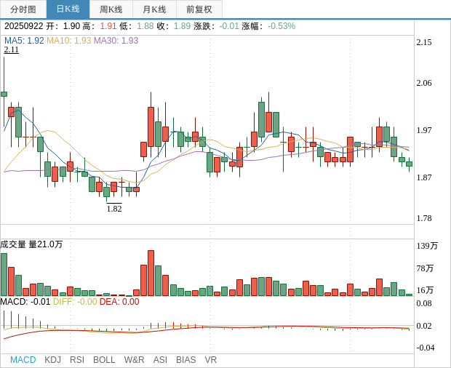
Task: Click the 16万 volume axis label
Action: click(x=425, y=290)
